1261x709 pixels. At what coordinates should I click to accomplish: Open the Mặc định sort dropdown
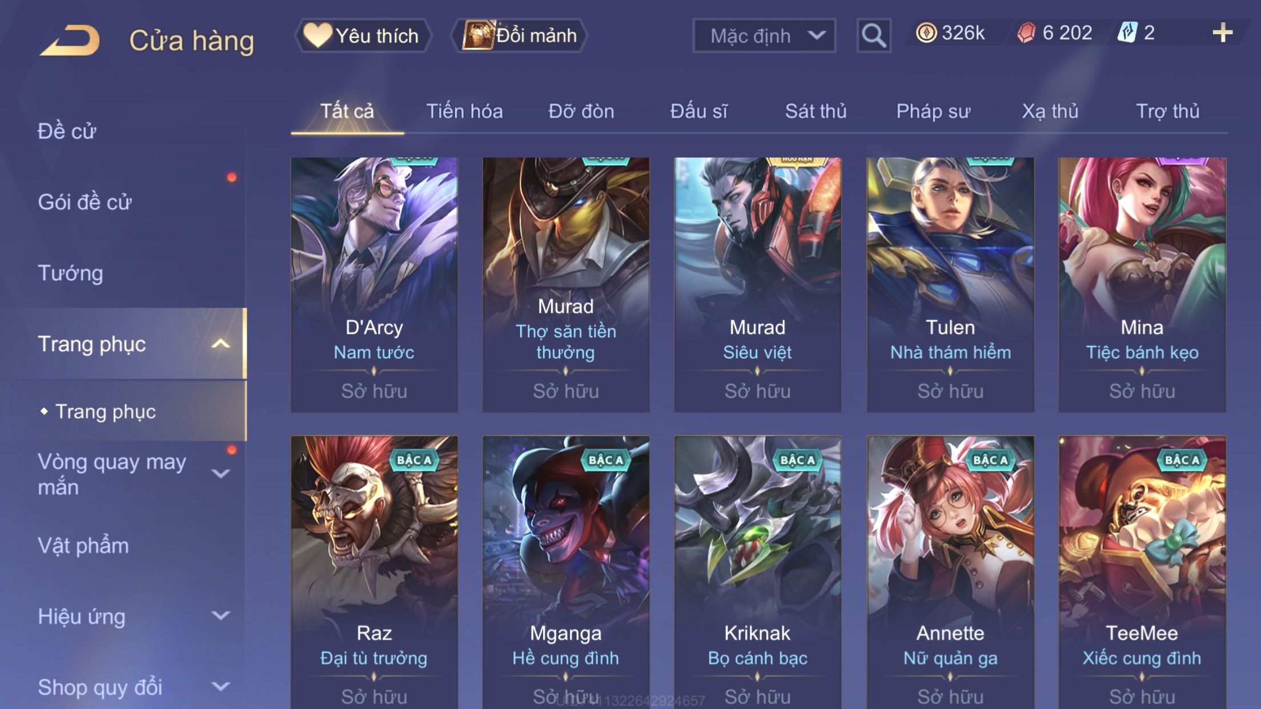(764, 35)
